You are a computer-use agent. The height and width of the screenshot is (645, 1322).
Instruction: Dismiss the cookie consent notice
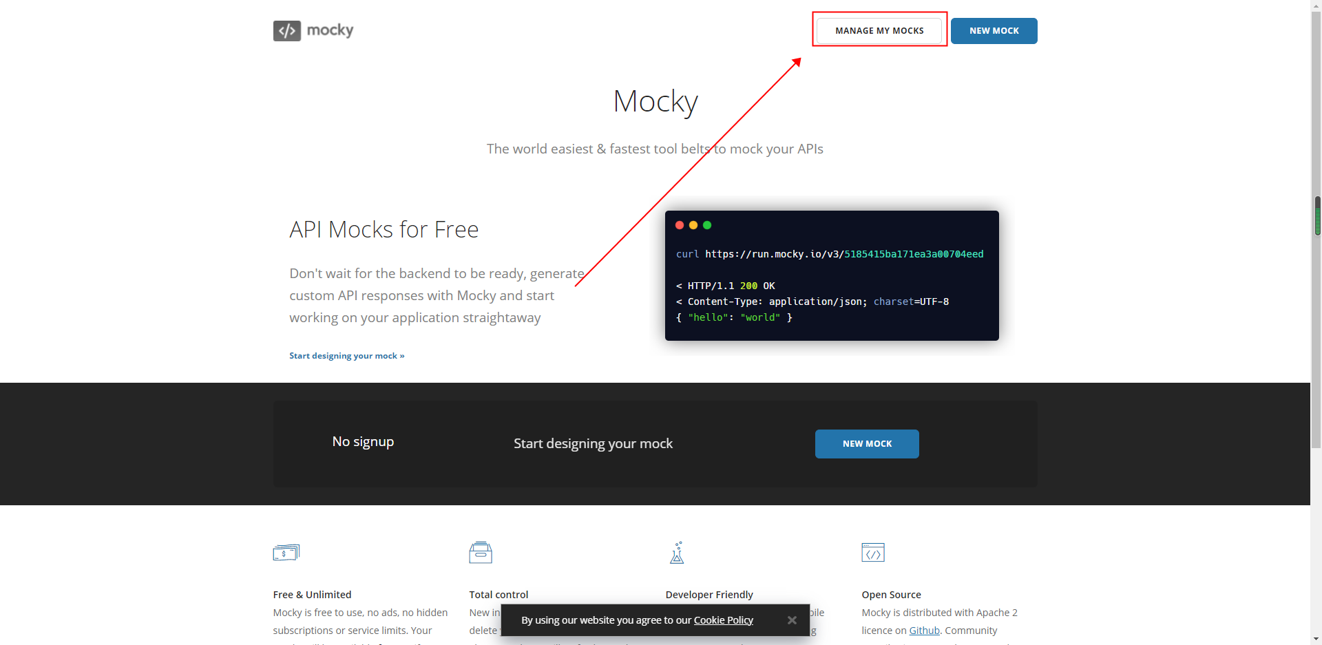pos(791,620)
